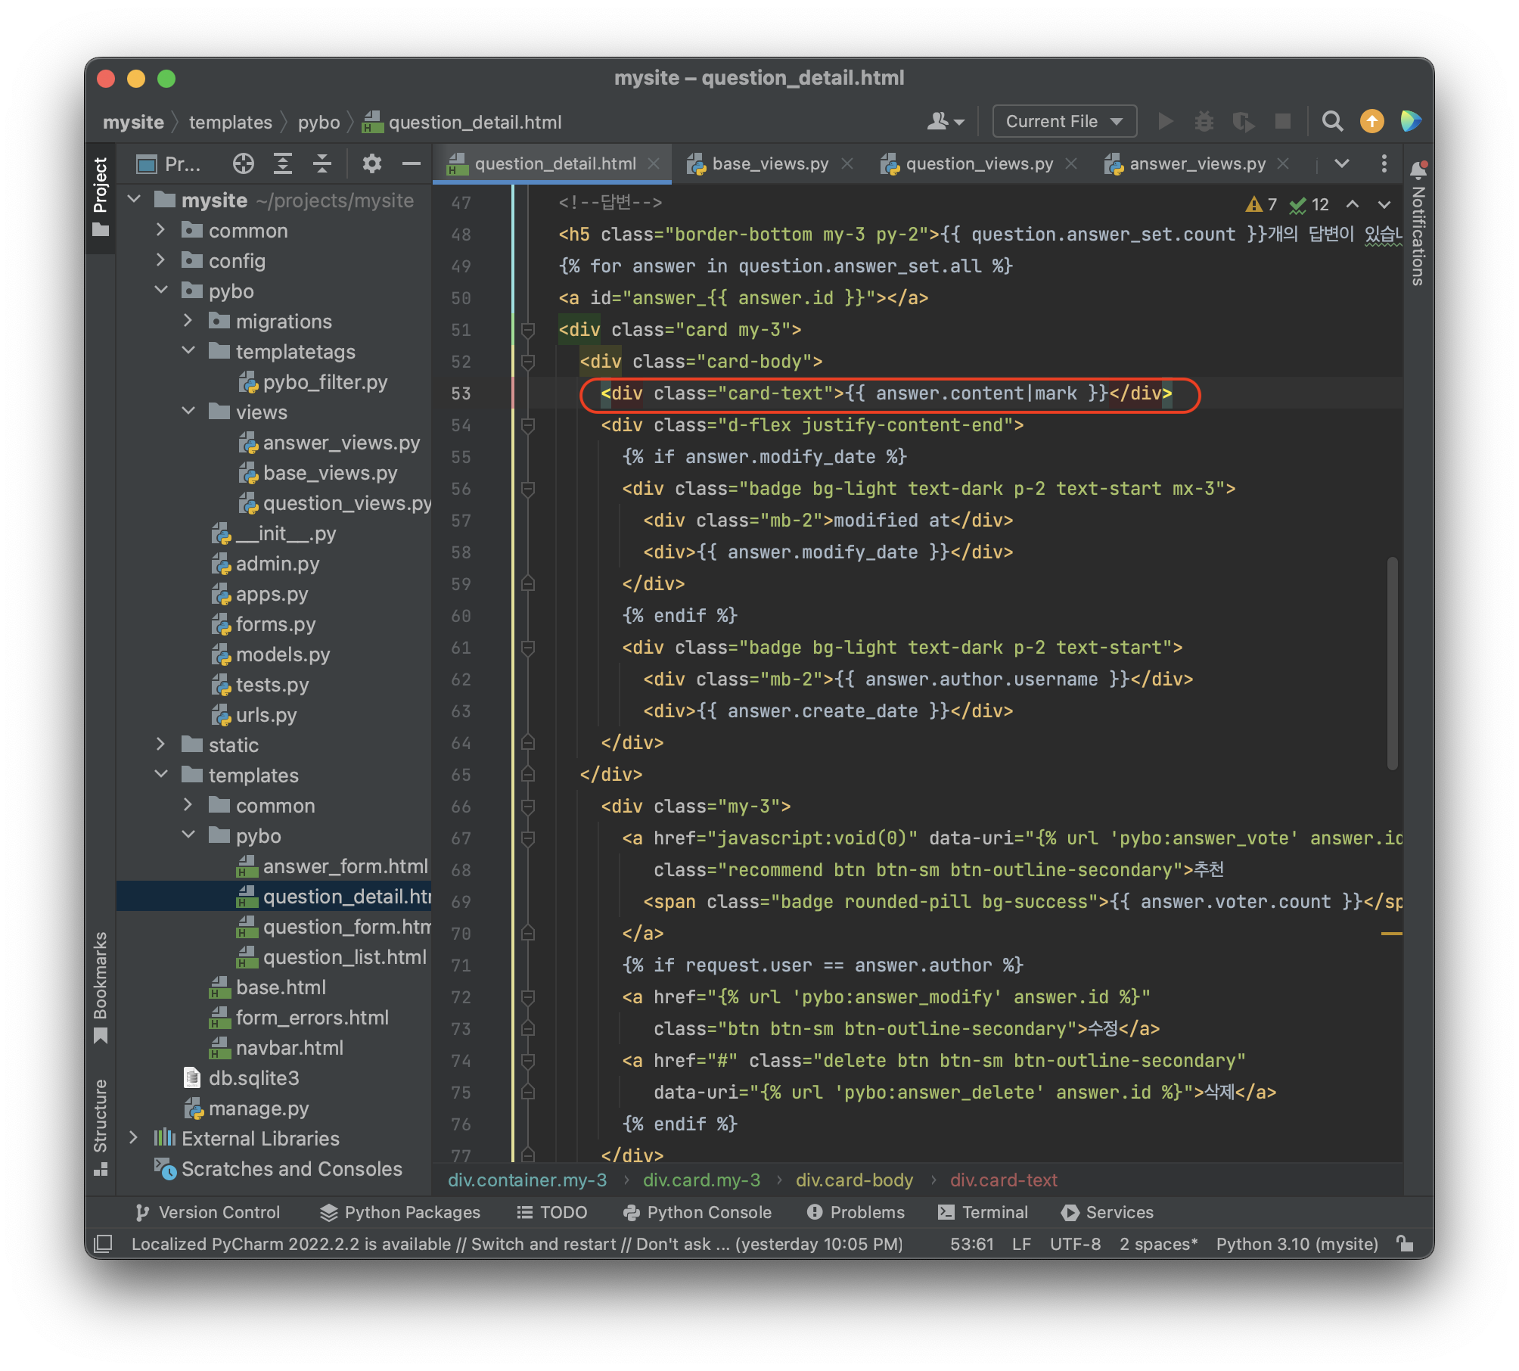Click the editor vertical scrollbar thumb
The width and height of the screenshot is (1519, 1371).
[1392, 663]
